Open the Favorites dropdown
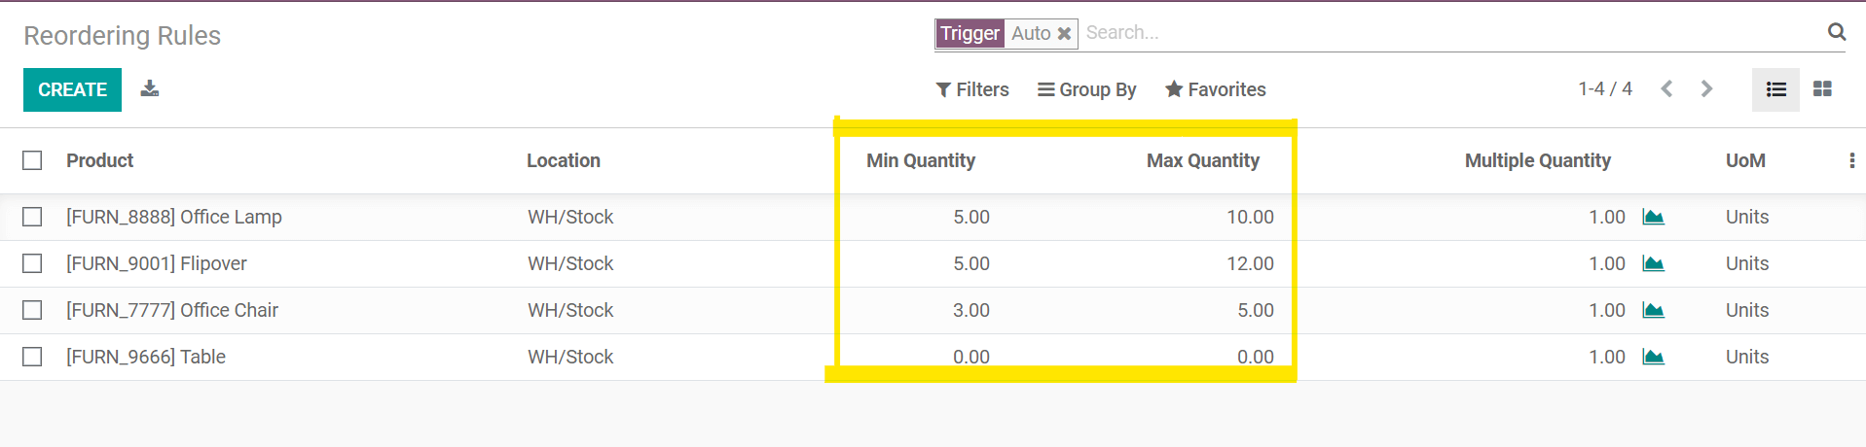 [1215, 89]
